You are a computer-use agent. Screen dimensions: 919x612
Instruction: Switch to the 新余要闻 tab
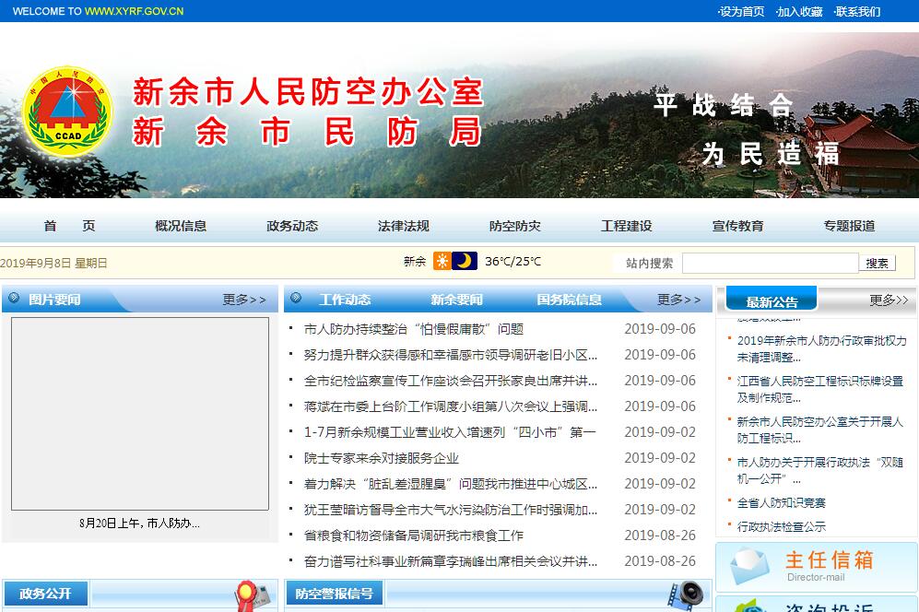tap(456, 300)
